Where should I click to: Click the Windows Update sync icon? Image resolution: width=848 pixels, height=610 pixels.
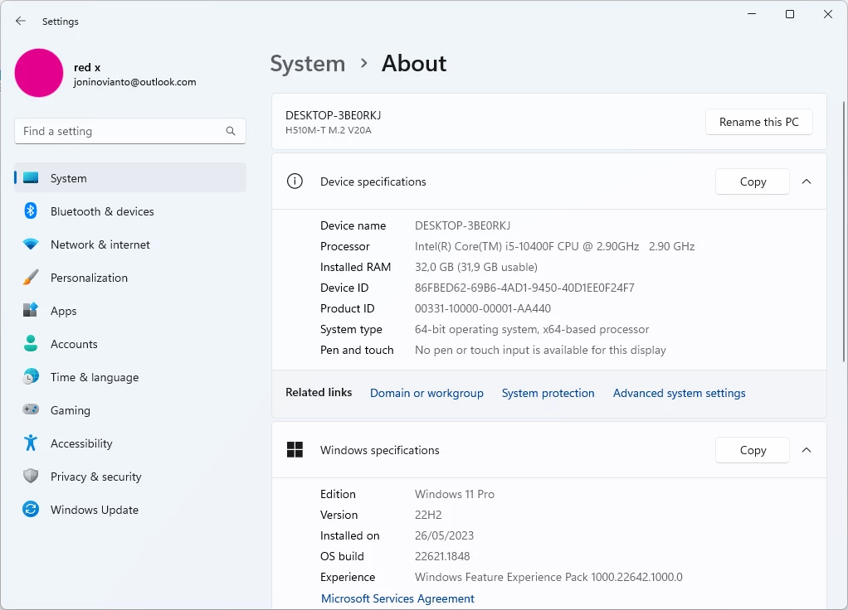coord(31,509)
